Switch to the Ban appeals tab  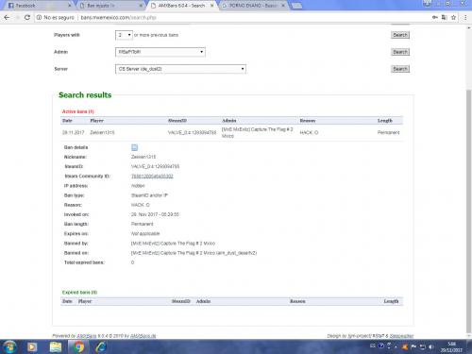coord(110,6)
